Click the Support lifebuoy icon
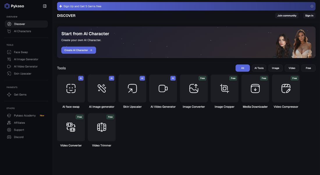Image resolution: width=320 pixels, height=175 pixels. click(x=9, y=130)
